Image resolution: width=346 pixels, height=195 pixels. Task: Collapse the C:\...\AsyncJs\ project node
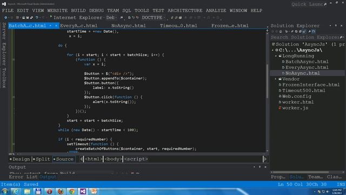click(x=273, y=50)
